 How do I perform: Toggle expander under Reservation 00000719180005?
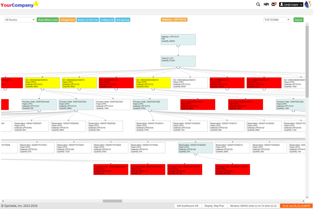[x=195, y=154]
